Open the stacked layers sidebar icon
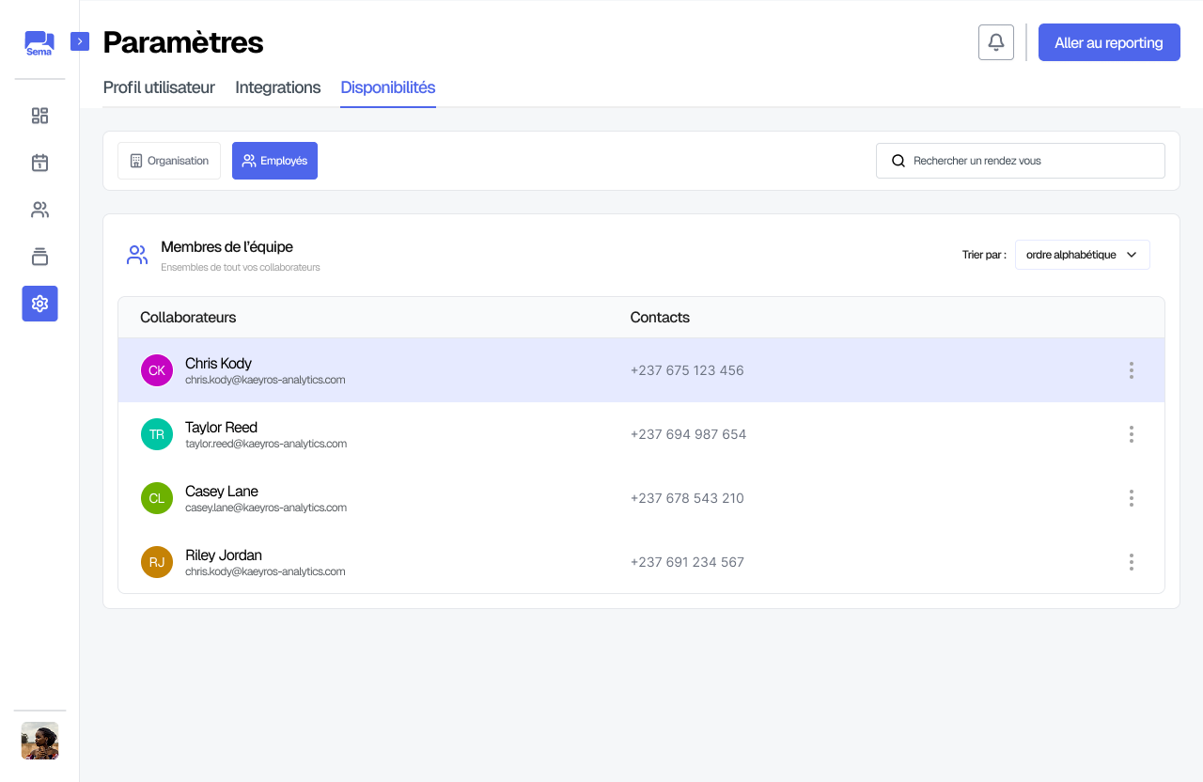The image size is (1203, 782). coord(39,257)
